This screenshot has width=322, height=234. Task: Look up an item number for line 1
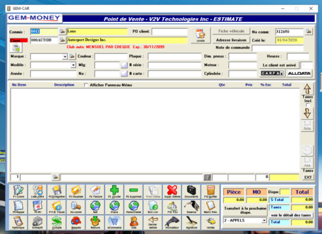[55, 177]
